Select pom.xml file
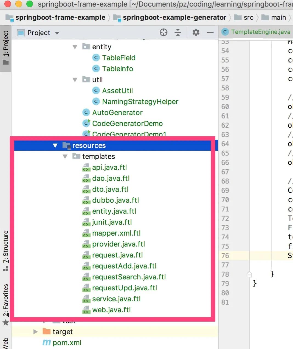This screenshot has height=349, width=293. click(x=67, y=343)
